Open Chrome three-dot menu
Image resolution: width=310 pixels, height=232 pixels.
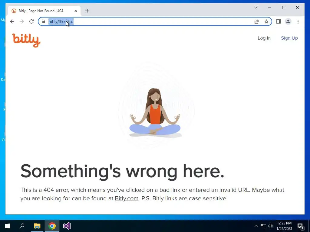tap(298, 21)
